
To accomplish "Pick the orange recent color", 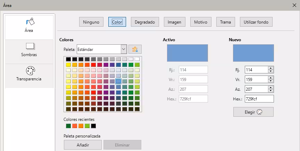I will point(81,126).
